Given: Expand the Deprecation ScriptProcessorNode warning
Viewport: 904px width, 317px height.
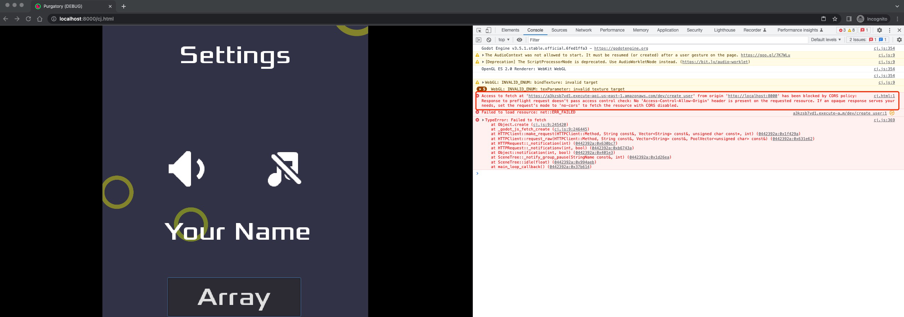Looking at the screenshot, I should tap(483, 62).
